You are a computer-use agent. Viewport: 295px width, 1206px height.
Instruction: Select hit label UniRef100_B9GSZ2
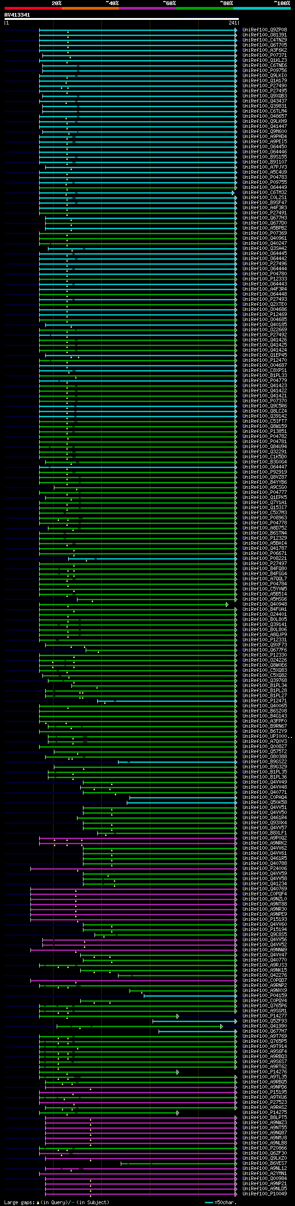pos(265,762)
